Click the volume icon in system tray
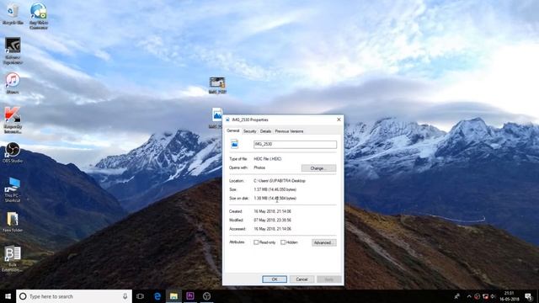The image size is (539, 303). [494, 296]
